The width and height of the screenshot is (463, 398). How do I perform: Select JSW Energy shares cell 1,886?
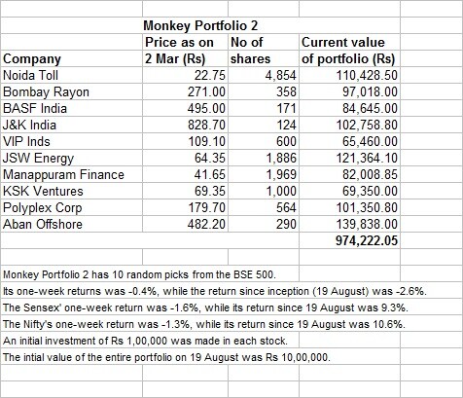(264, 158)
